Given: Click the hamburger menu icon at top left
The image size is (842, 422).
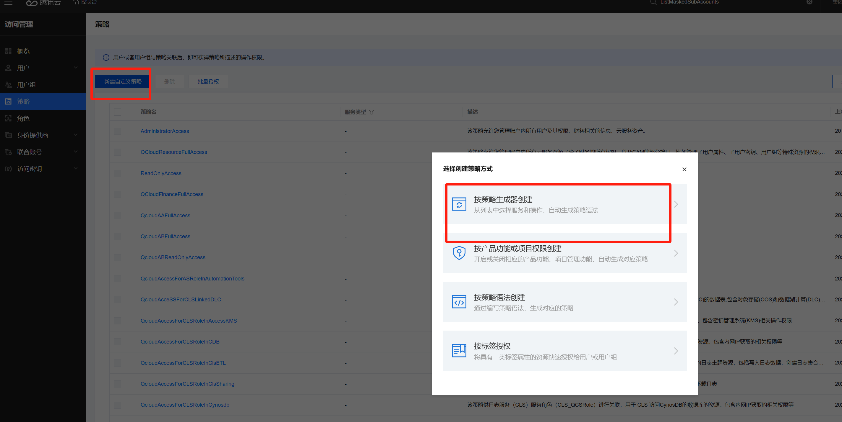Looking at the screenshot, I should pos(9,3).
